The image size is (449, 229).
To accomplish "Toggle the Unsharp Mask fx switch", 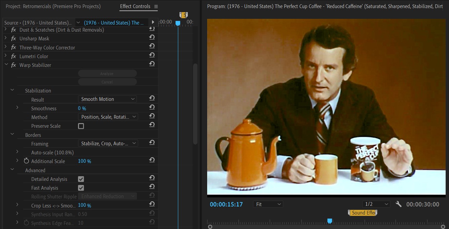I will (13, 39).
